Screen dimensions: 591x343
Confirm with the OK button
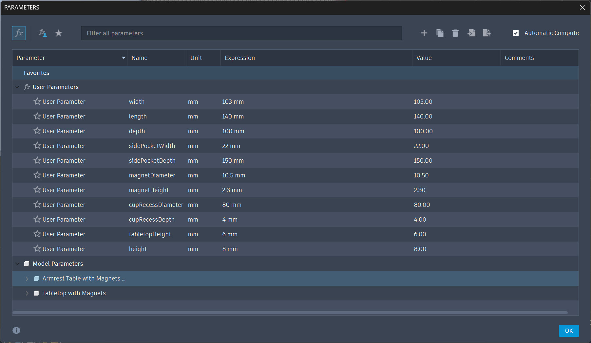click(569, 331)
